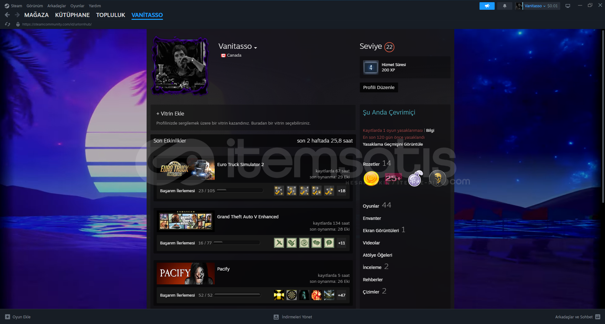Screen dimensions: 605x324
Task: Open the level 22 Seviye indicator
Action: 389,47
